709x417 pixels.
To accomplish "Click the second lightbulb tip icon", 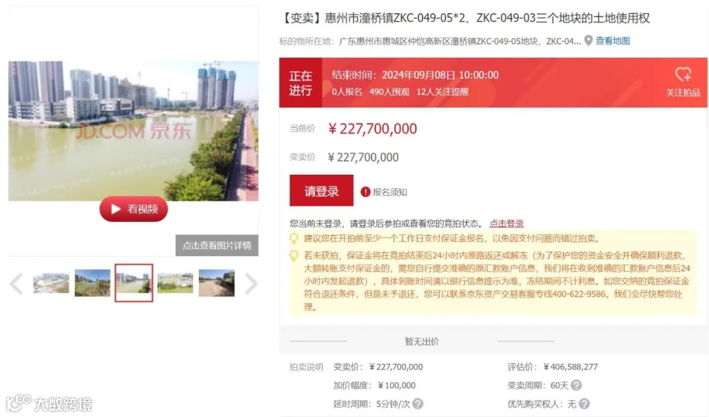I will [x=294, y=255].
